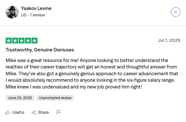Click the "Share" text label
This screenshot has width=186, height=122.
click(x=43, y=112)
